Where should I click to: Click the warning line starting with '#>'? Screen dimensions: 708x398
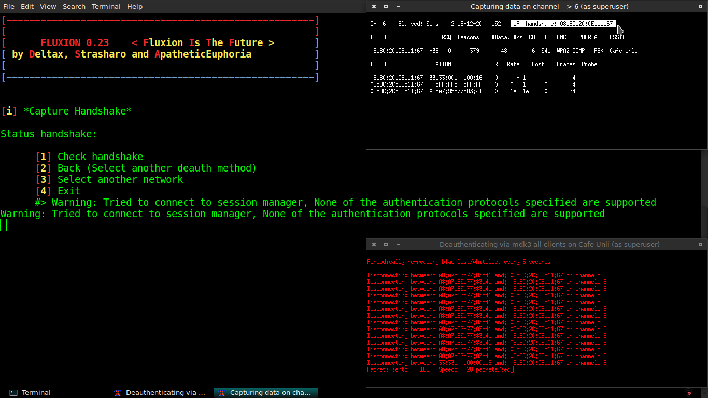pos(346,202)
